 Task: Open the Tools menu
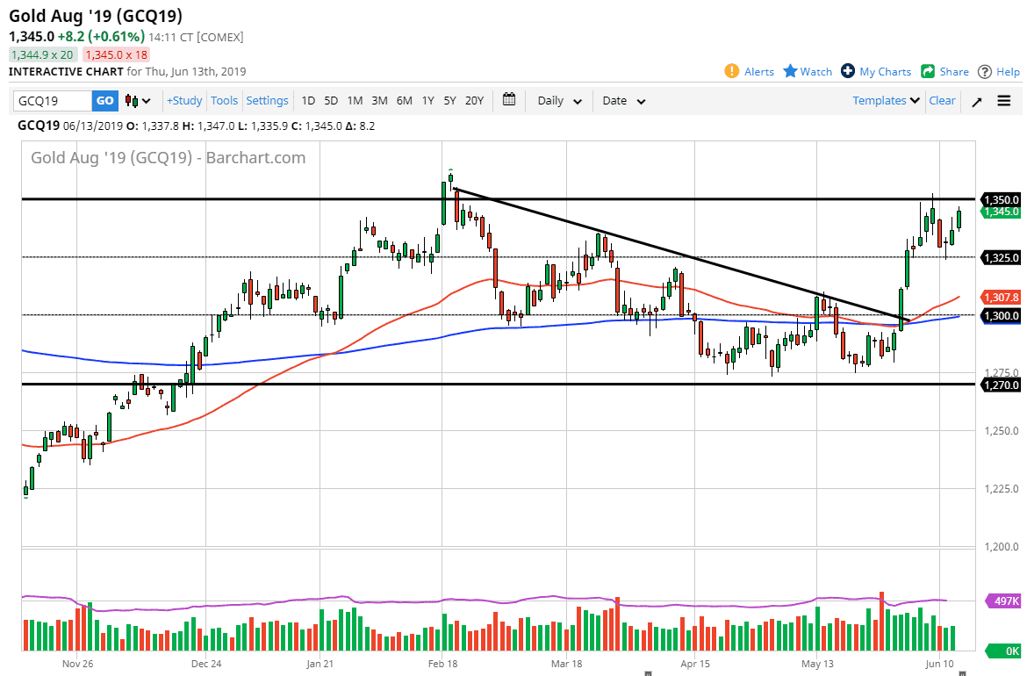click(224, 101)
